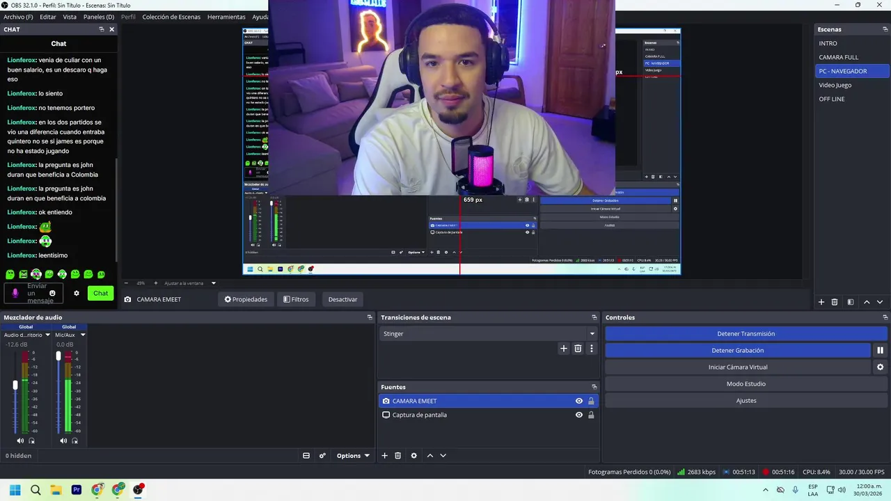Zoom in preview with plus icon
The height and width of the screenshot is (501, 891).
tap(155, 283)
